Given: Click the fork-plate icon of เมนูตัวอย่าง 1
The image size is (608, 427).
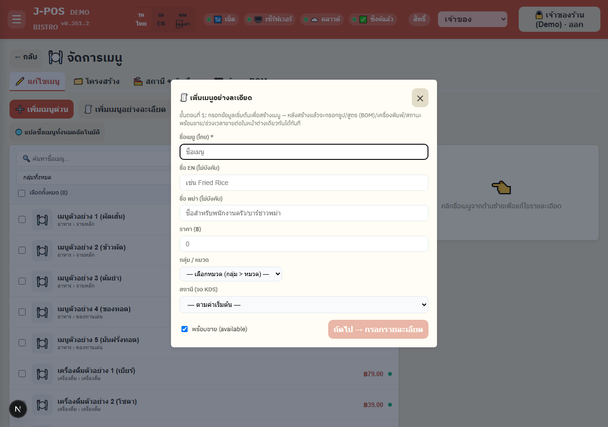Looking at the screenshot, I should 42,220.
